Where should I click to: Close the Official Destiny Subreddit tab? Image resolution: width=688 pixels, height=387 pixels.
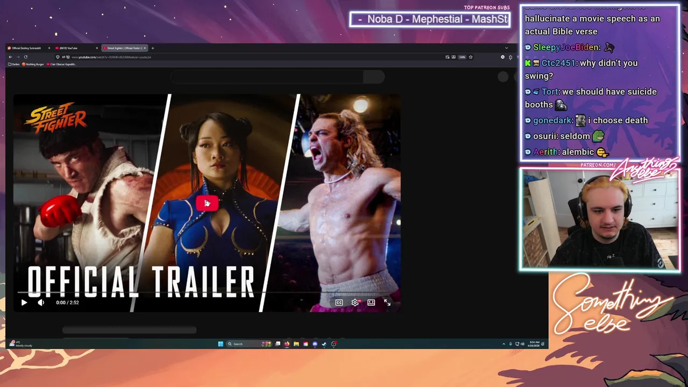pos(49,48)
